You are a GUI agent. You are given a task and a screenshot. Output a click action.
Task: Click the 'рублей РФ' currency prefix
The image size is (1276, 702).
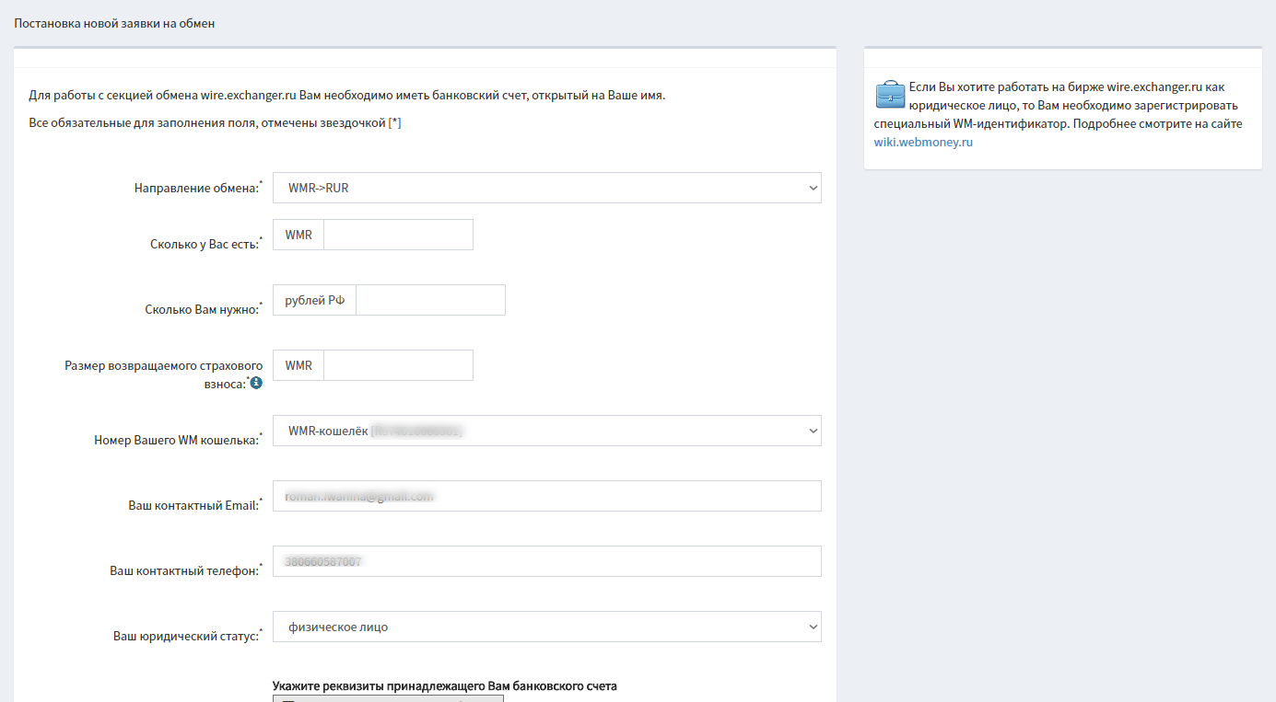[x=314, y=300]
